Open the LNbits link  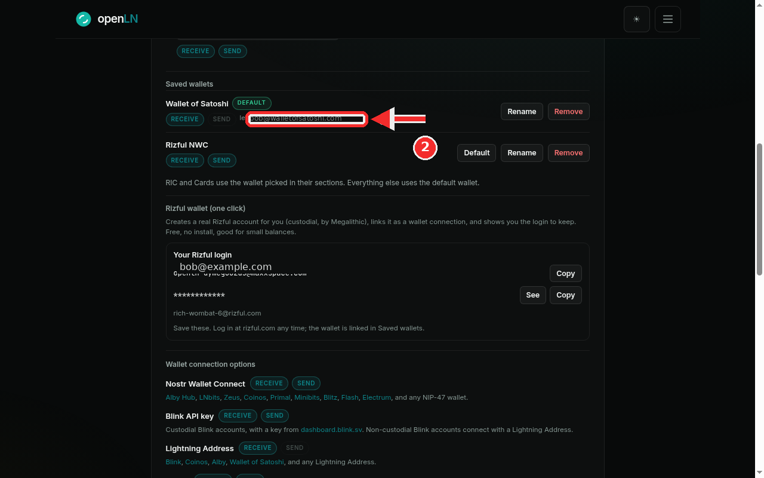210,397
